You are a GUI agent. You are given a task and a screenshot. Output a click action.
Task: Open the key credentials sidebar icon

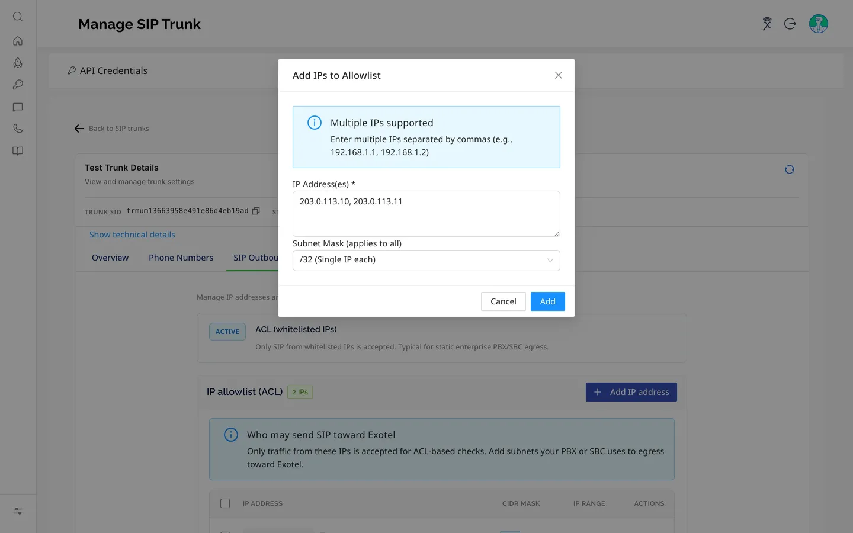tap(18, 85)
